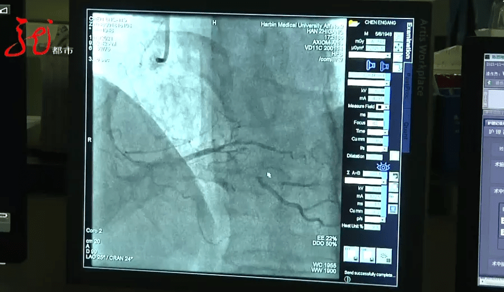Open the dropdown below Σ A+B

point(366,181)
